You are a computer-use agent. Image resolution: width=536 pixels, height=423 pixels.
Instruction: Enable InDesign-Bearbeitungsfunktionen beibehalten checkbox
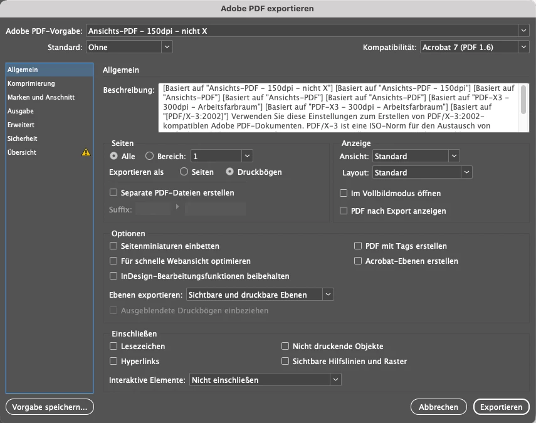[113, 276]
